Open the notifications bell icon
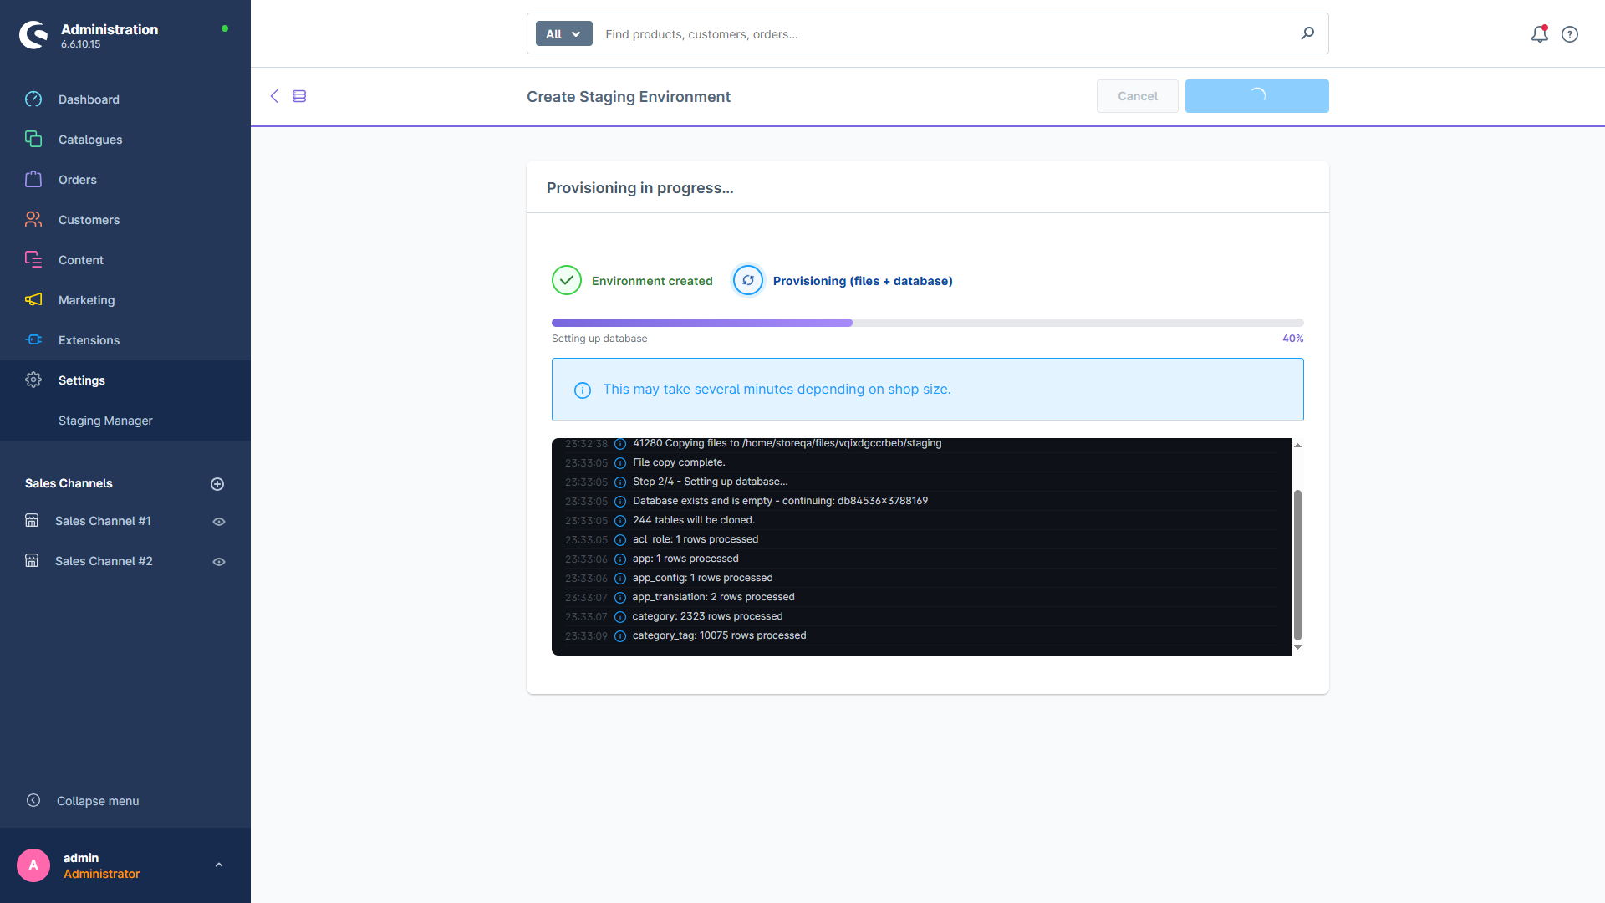This screenshot has height=903, width=1605. point(1539,34)
